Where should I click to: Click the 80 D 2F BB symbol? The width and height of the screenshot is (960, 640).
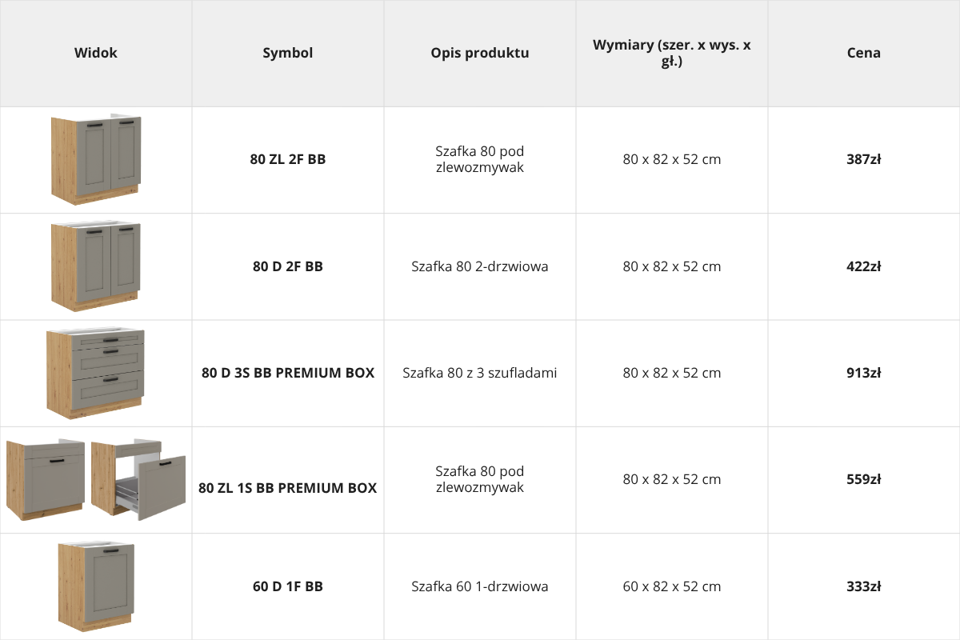click(288, 266)
